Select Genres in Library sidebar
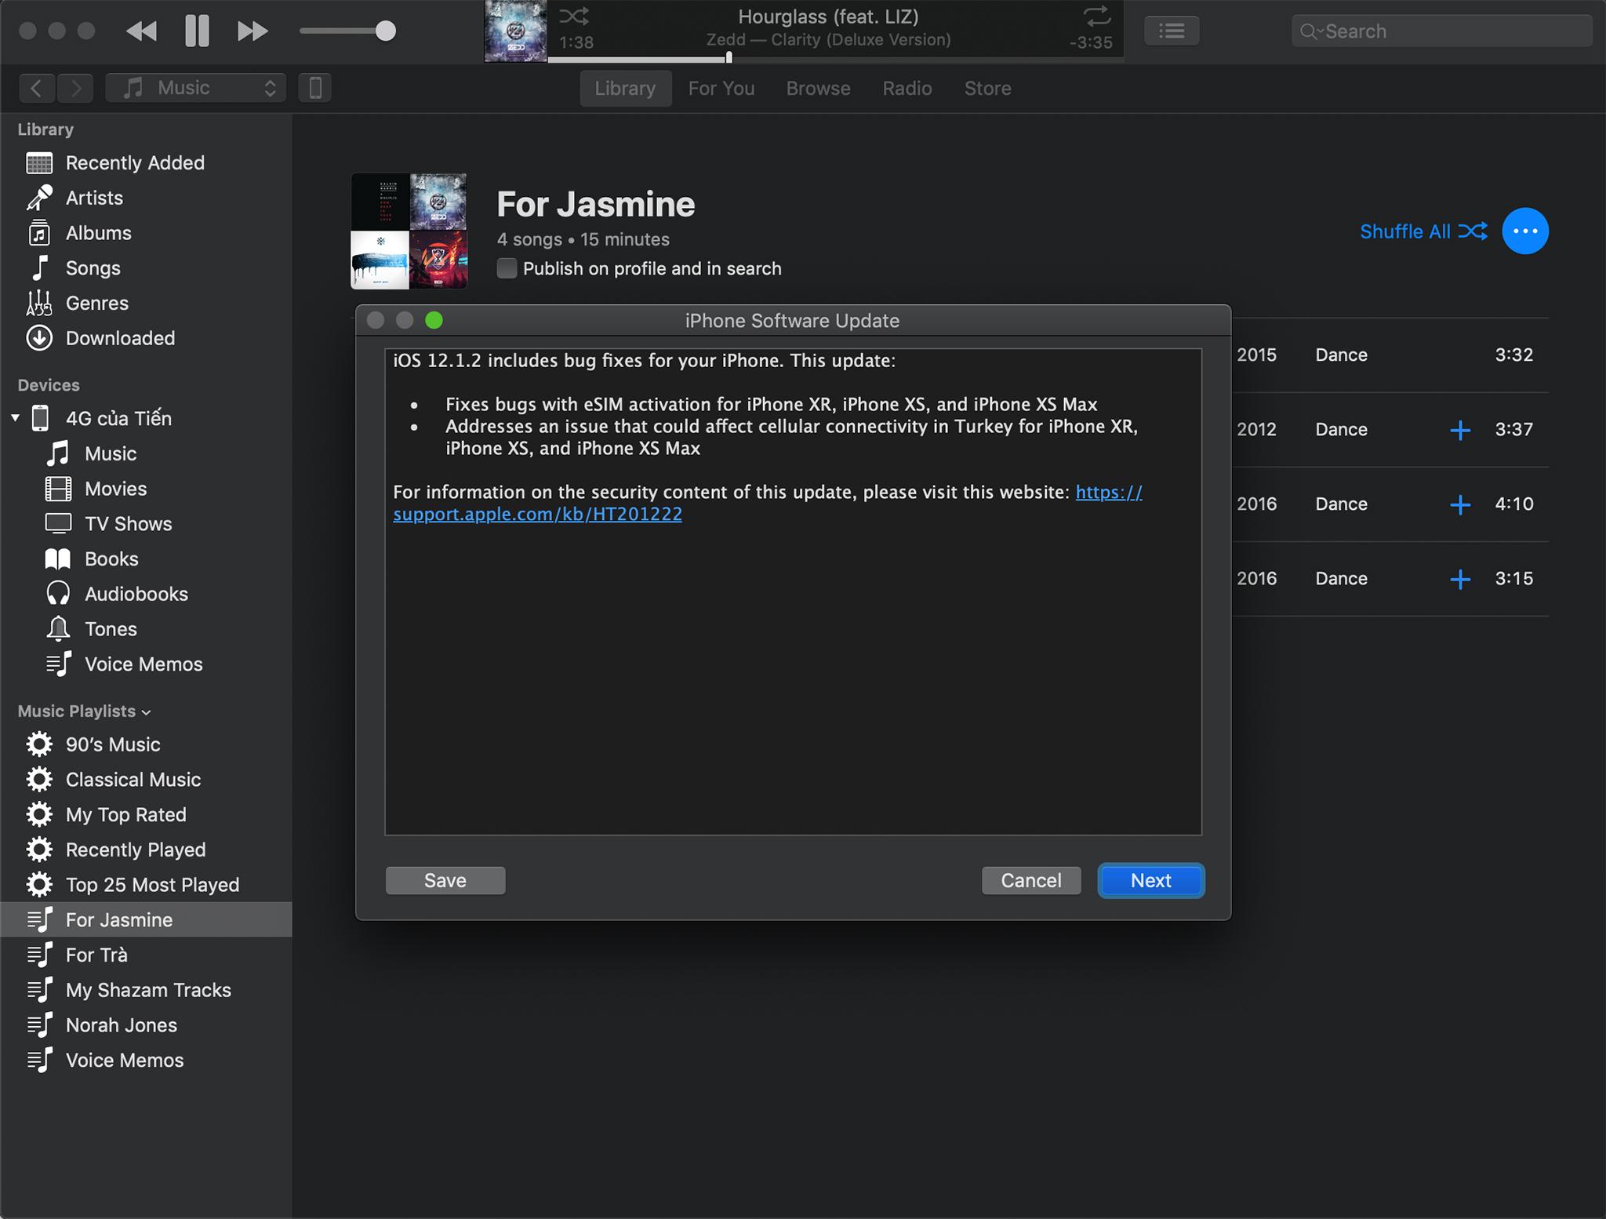Image resolution: width=1606 pixels, height=1219 pixels. click(x=146, y=303)
